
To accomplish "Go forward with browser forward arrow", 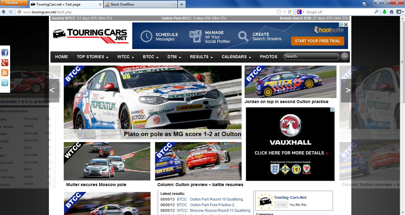I will [11, 12].
